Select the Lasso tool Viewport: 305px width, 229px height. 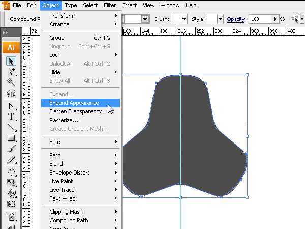coord(11,93)
